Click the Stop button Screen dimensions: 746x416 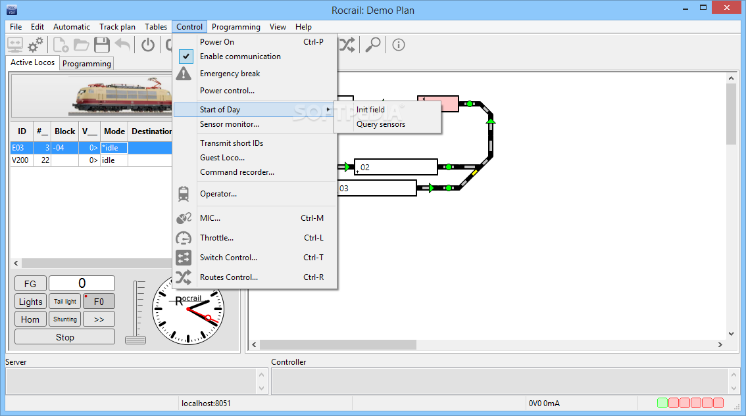64,337
